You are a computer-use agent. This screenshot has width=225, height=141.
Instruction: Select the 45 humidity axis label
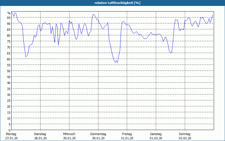pyautogui.click(x=9, y=77)
